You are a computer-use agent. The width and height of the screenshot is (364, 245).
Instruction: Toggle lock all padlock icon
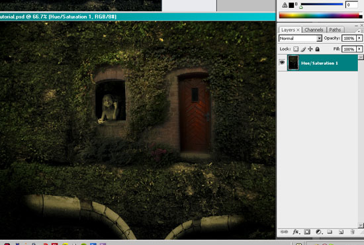click(x=317, y=49)
